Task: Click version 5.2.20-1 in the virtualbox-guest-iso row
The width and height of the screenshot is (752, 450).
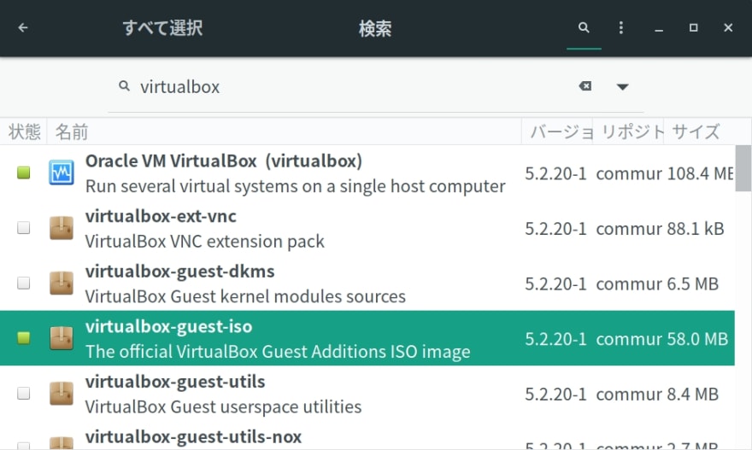Action: [x=555, y=339]
